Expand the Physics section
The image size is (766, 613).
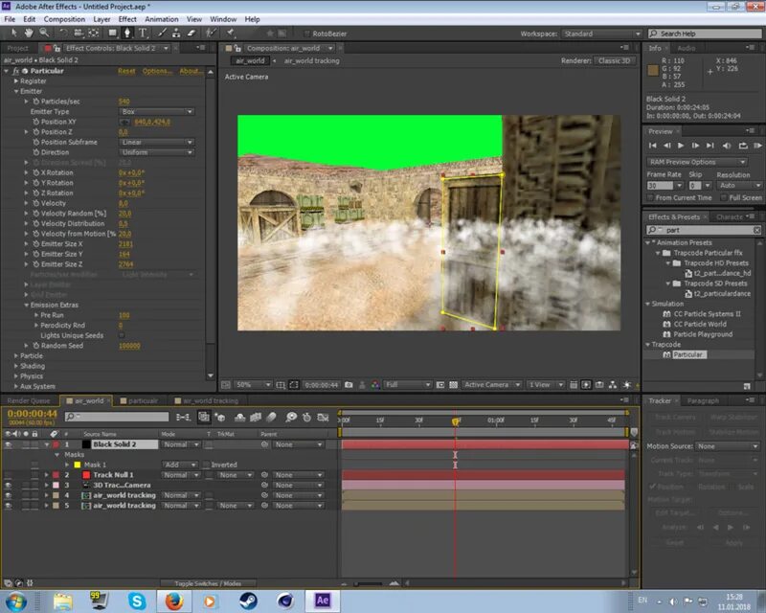click(x=16, y=375)
